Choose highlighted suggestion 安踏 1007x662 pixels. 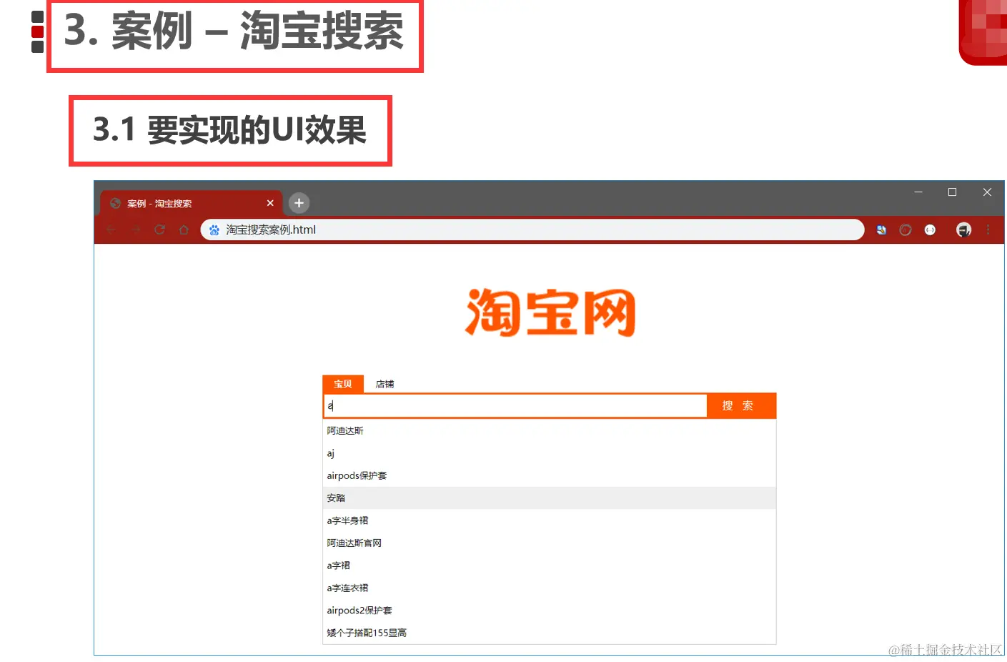[549, 498]
